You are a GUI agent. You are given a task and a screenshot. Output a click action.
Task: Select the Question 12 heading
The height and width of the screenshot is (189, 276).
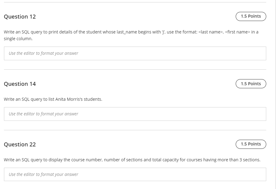coord(20,17)
